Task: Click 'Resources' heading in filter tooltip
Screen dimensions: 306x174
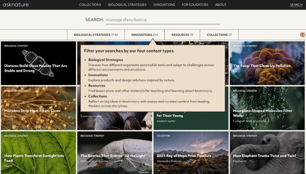Action: (97, 86)
